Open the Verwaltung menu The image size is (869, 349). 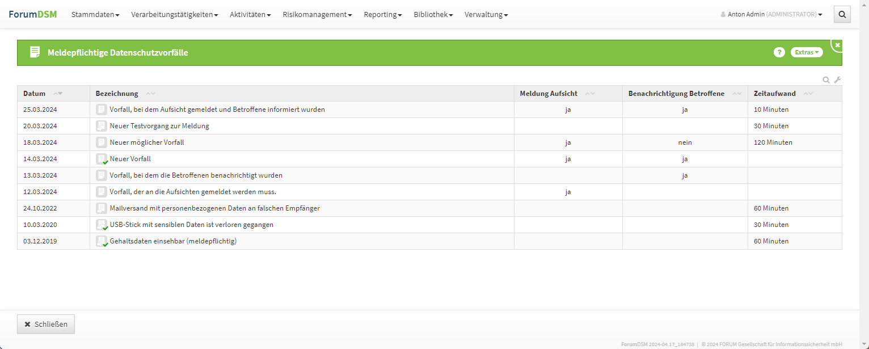(486, 15)
